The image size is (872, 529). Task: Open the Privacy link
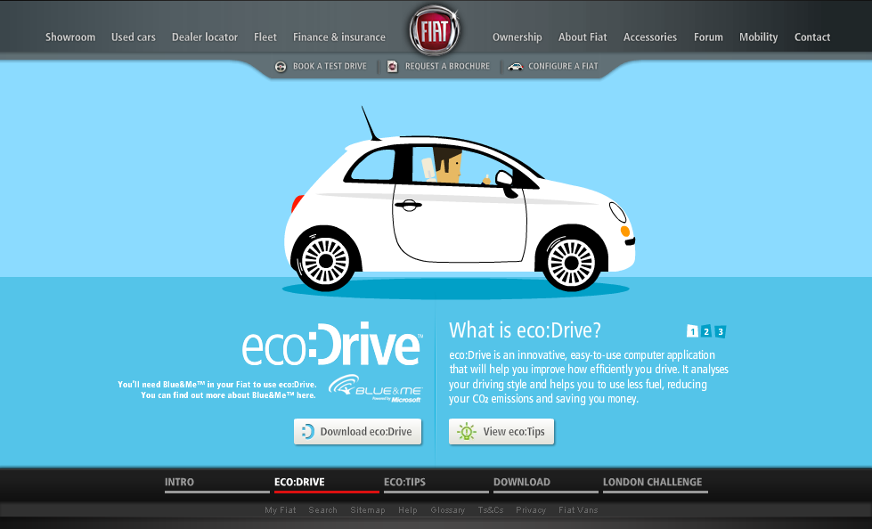pos(531,510)
